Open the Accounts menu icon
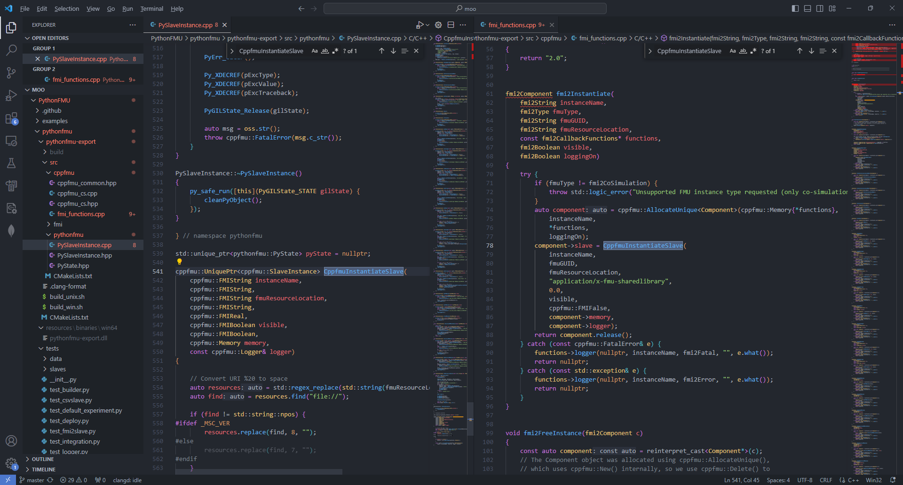 11,441
